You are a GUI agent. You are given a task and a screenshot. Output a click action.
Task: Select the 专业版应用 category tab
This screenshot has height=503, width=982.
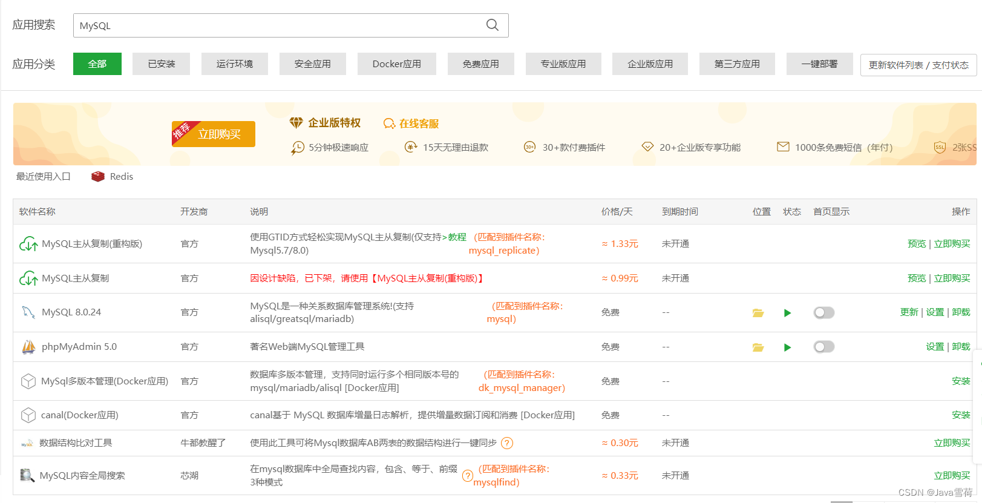point(563,64)
